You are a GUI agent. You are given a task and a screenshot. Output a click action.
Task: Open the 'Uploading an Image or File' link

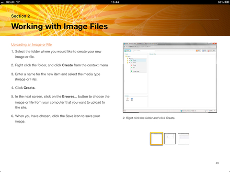[x=32, y=44]
